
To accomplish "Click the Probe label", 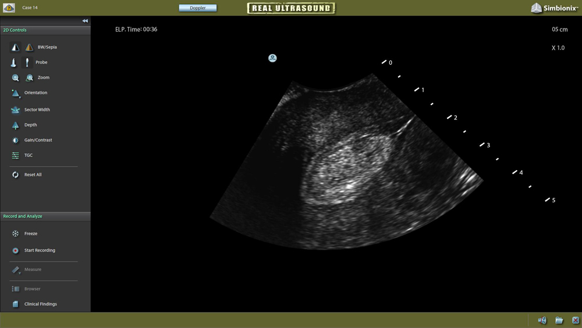I will (x=41, y=62).
